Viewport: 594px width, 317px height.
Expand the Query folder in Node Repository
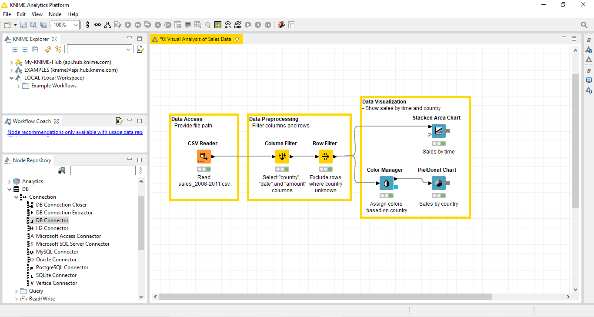point(16,291)
